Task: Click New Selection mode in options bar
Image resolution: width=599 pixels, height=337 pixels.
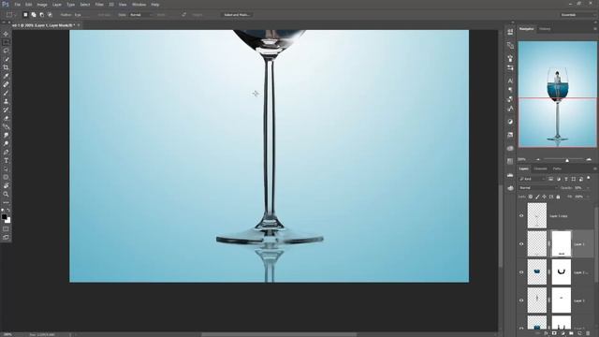Action: (x=25, y=15)
